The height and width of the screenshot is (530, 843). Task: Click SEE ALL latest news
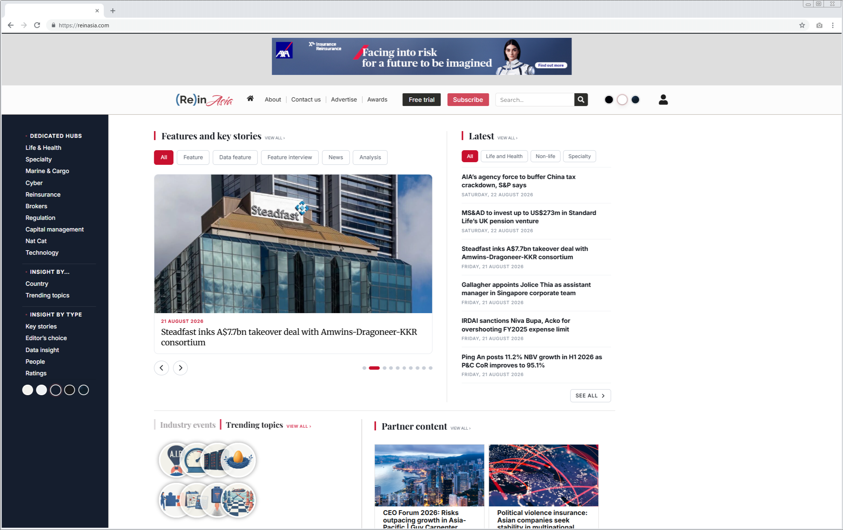point(590,396)
